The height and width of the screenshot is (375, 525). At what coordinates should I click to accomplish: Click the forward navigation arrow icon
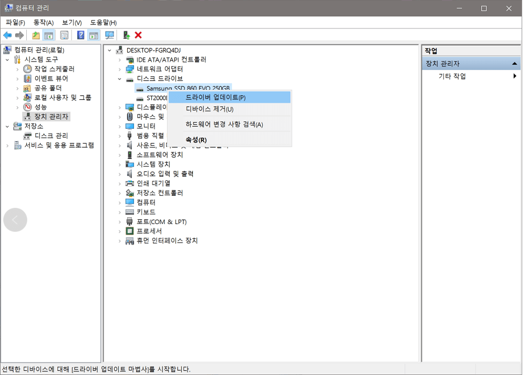[x=19, y=35]
